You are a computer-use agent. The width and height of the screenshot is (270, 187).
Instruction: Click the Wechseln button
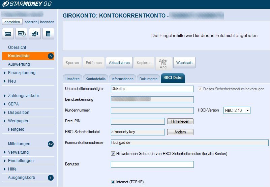tap(184, 63)
